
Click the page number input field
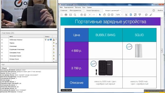coord(90,15)
